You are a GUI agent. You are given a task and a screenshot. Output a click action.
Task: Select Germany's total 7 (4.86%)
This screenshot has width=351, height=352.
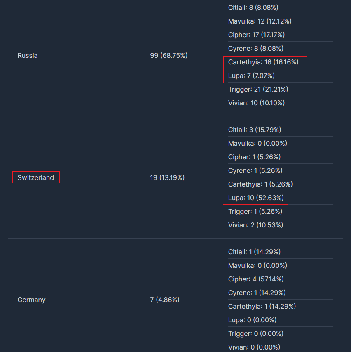pyautogui.click(x=165, y=300)
